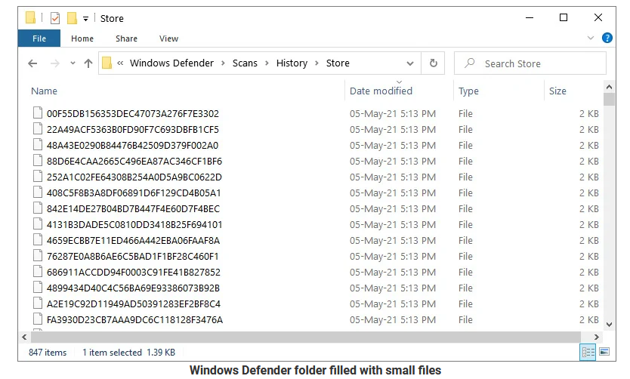This screenshot has height=379, width=630.
Task: Select file FA3930D23CB7AAA9DC6C118128F3476A
Action: coord(134,320)
